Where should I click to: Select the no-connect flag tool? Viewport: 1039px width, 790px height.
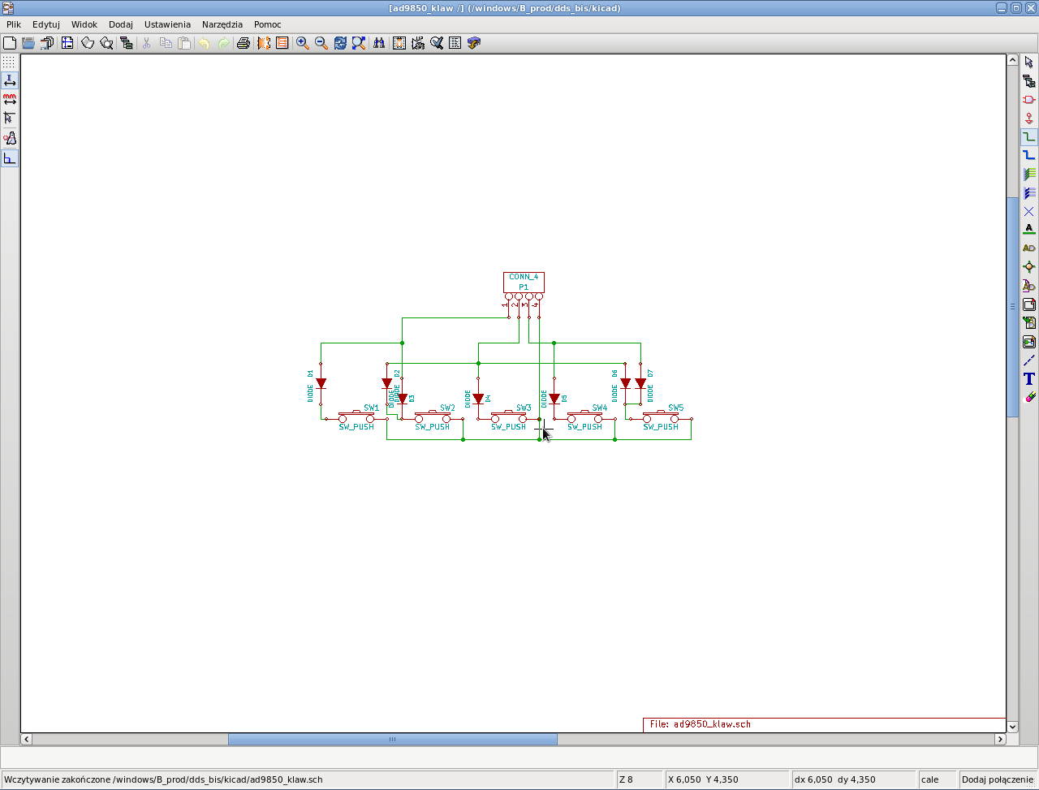click(1029, 211)
